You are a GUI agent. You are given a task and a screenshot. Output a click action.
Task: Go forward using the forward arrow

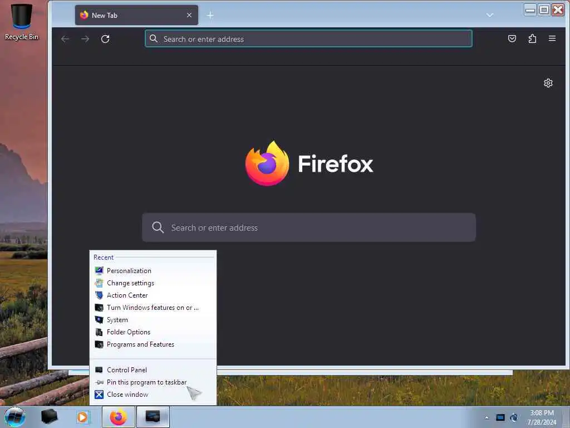point(85,39)
